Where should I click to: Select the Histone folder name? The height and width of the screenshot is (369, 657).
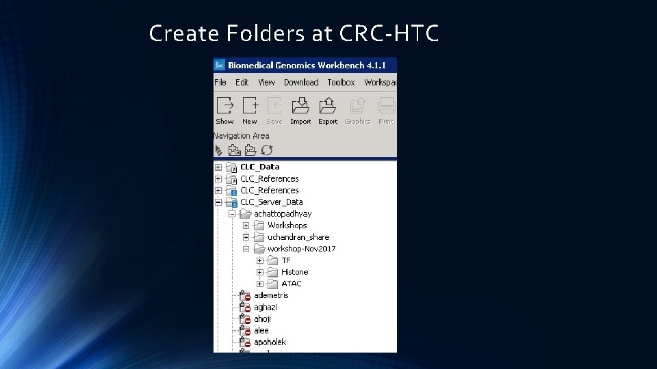(x=294, y=272)
